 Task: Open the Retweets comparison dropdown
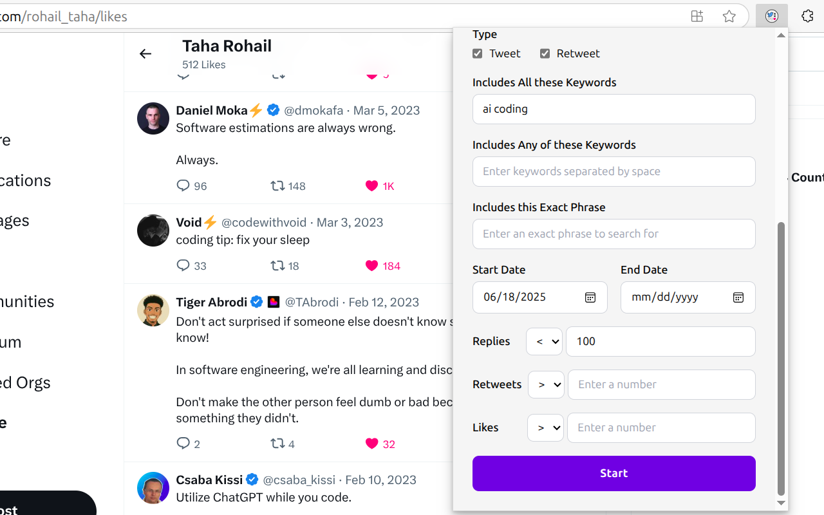click(546, 384)
